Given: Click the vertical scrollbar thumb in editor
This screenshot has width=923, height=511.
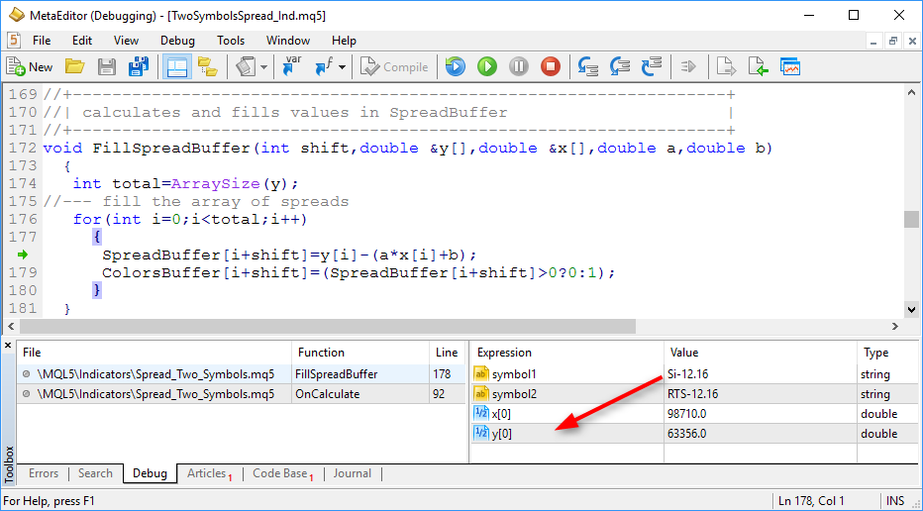Looking at the screenshot, I should click(911, 219).
